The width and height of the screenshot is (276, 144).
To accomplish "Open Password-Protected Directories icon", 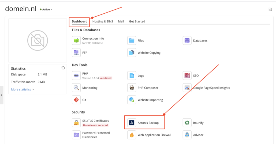I will click(x=76, y=135).
